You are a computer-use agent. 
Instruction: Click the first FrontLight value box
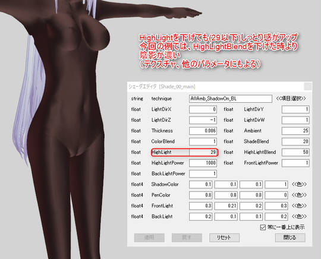click(201, 206)
